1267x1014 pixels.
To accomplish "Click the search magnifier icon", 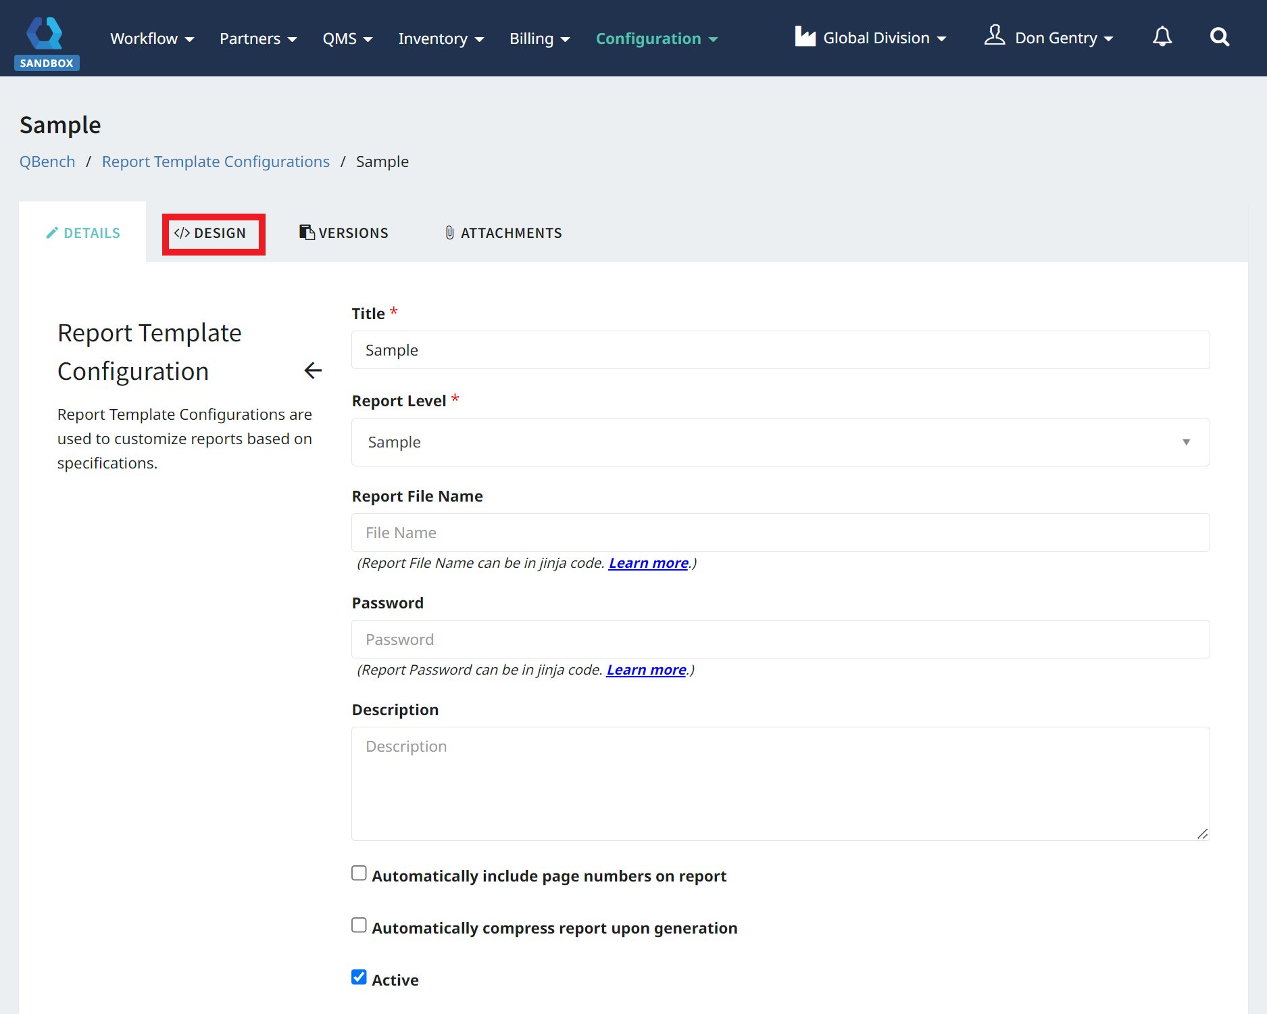I will (x=1219, y=37).
